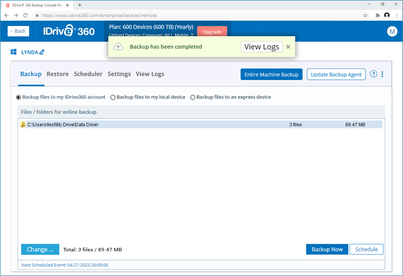This screenshot has height=276, width=403.
Task: Switch to the Restore tab
Action: [x=57, y=74]
